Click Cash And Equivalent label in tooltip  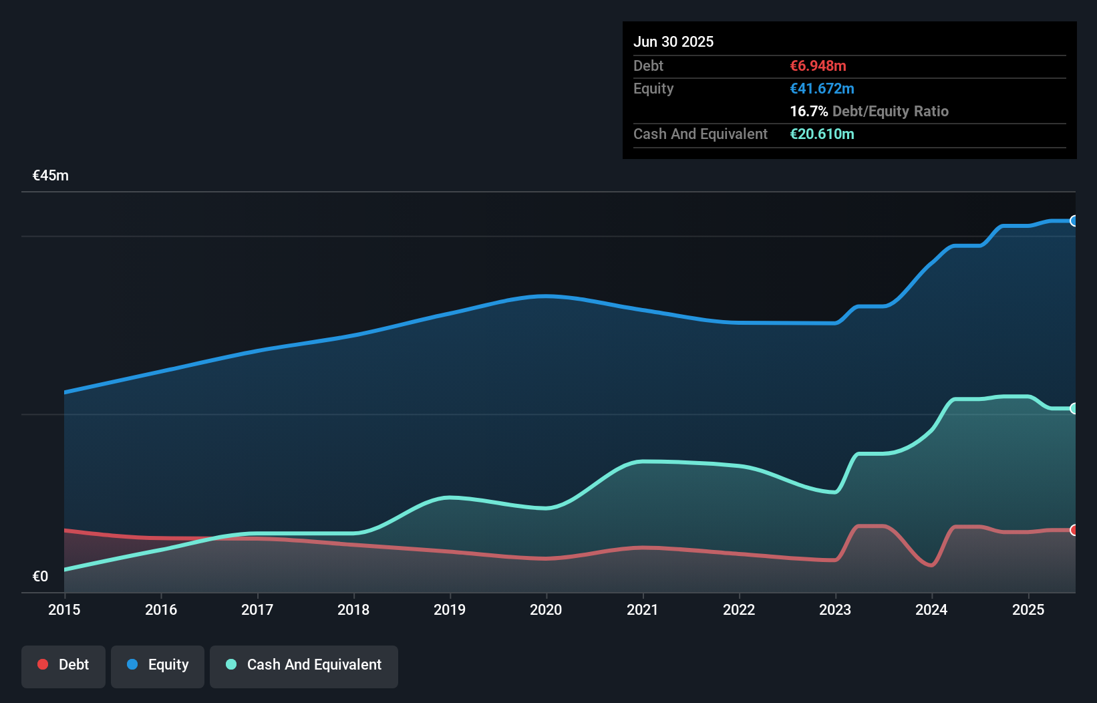pyautogui.click(x=700, y=134)
